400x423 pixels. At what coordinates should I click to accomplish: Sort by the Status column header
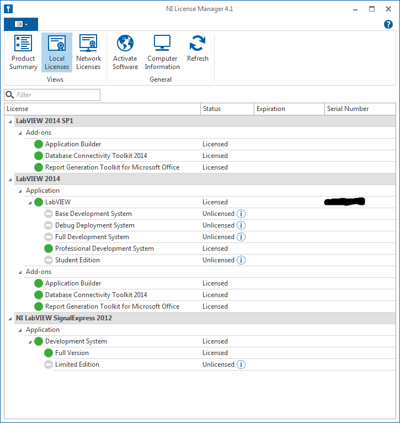click(227, 109)
